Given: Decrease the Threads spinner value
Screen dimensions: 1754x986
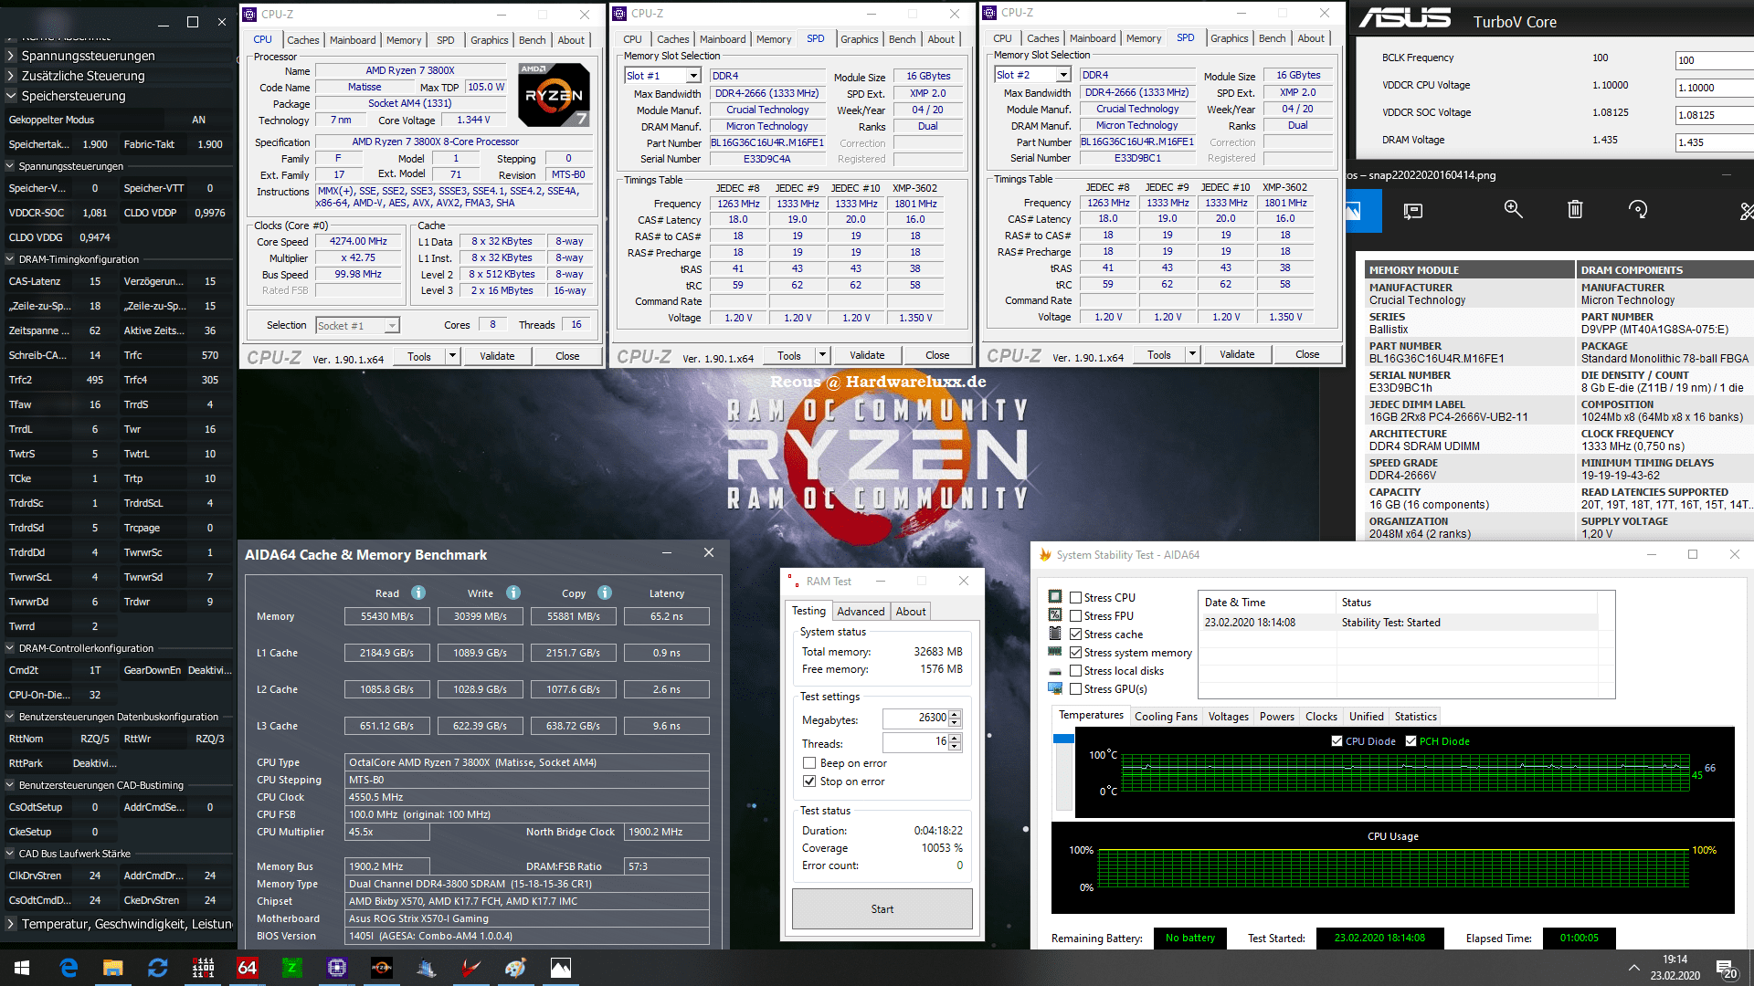Looking at the screenshot, I should [x=955, y=747].
